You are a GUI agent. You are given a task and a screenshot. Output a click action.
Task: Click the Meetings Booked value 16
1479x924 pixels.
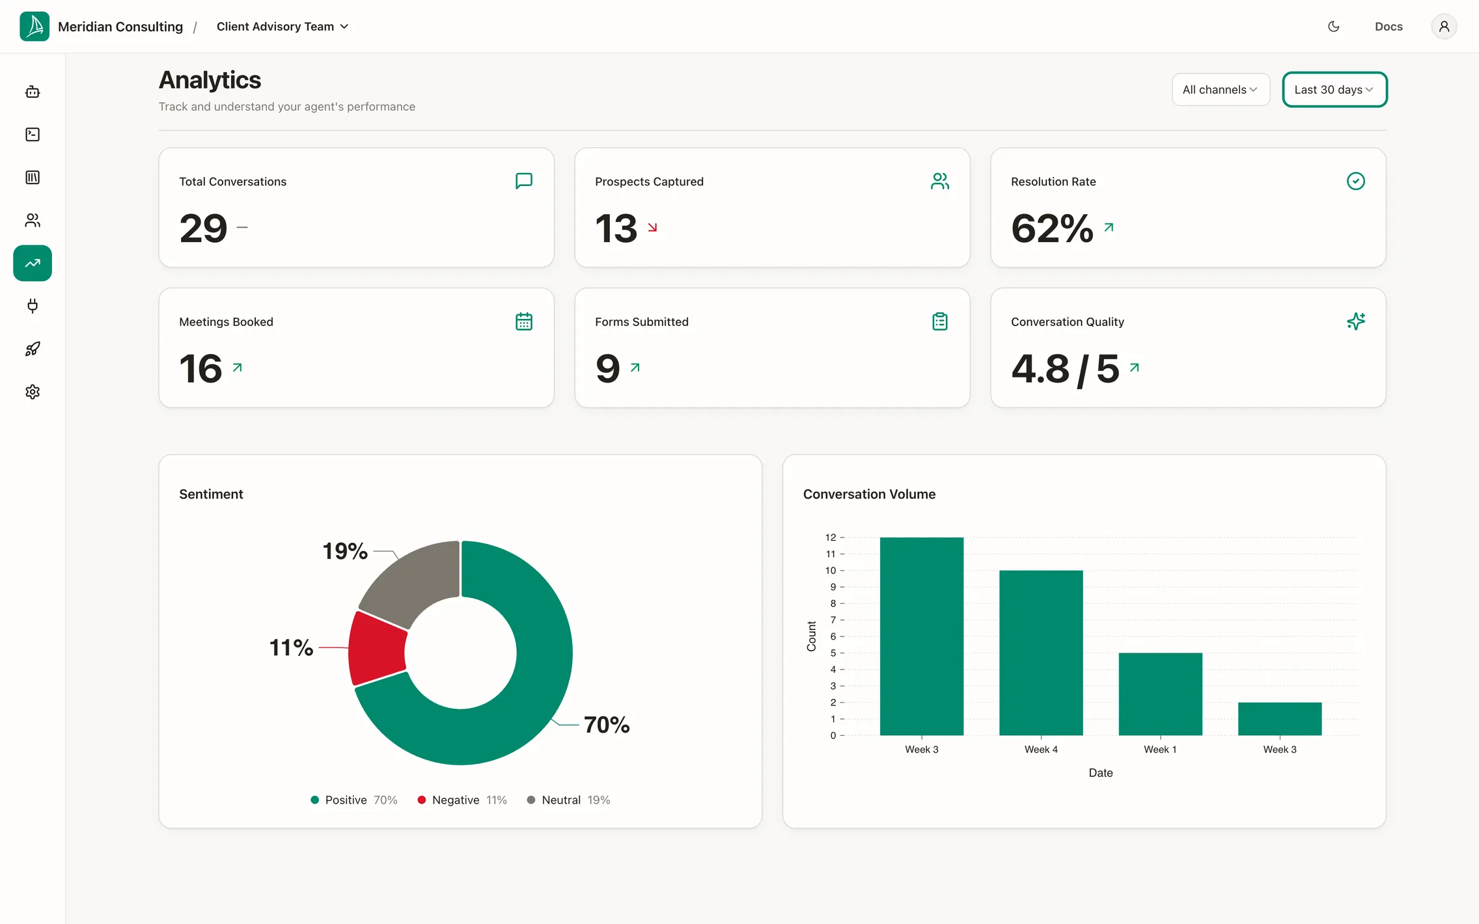tap(200, 369)
